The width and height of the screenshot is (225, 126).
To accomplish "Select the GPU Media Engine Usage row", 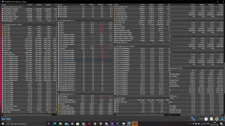I will click(x=142, y=31).
